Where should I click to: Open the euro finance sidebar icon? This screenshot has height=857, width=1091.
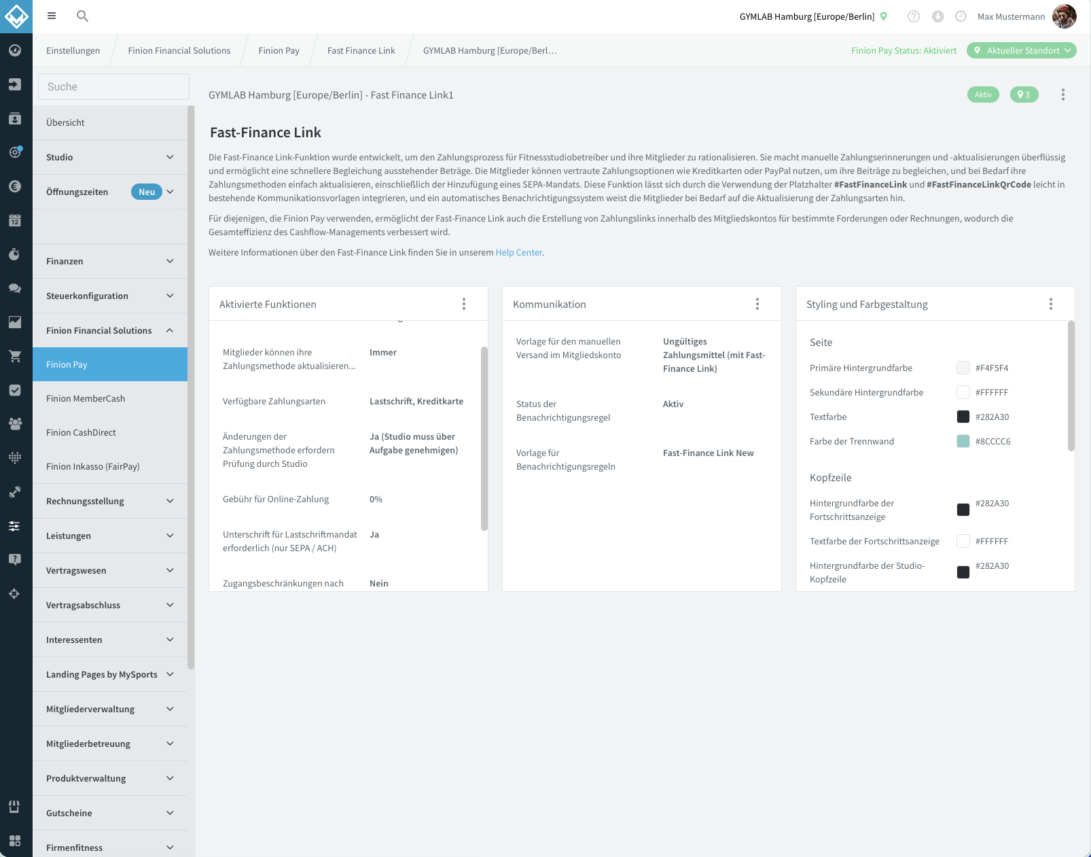point(15,186)
